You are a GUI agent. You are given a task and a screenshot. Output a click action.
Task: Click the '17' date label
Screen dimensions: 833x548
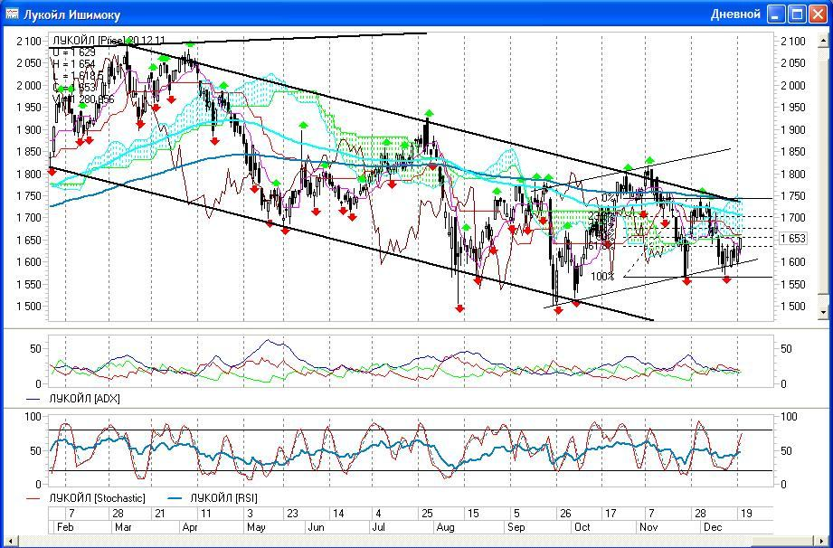click(x=611, y=514)
